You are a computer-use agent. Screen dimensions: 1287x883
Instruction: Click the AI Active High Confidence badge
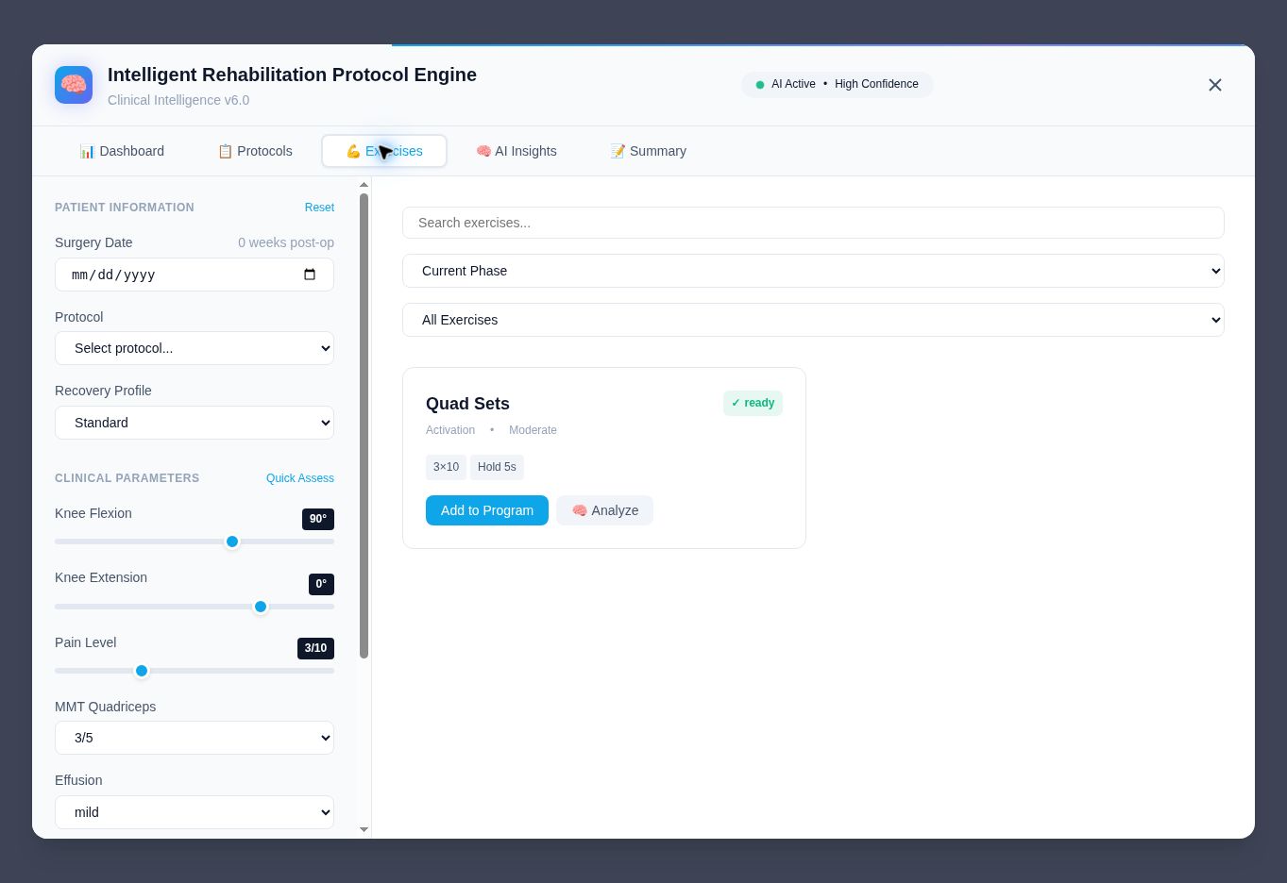click(838, 85)
